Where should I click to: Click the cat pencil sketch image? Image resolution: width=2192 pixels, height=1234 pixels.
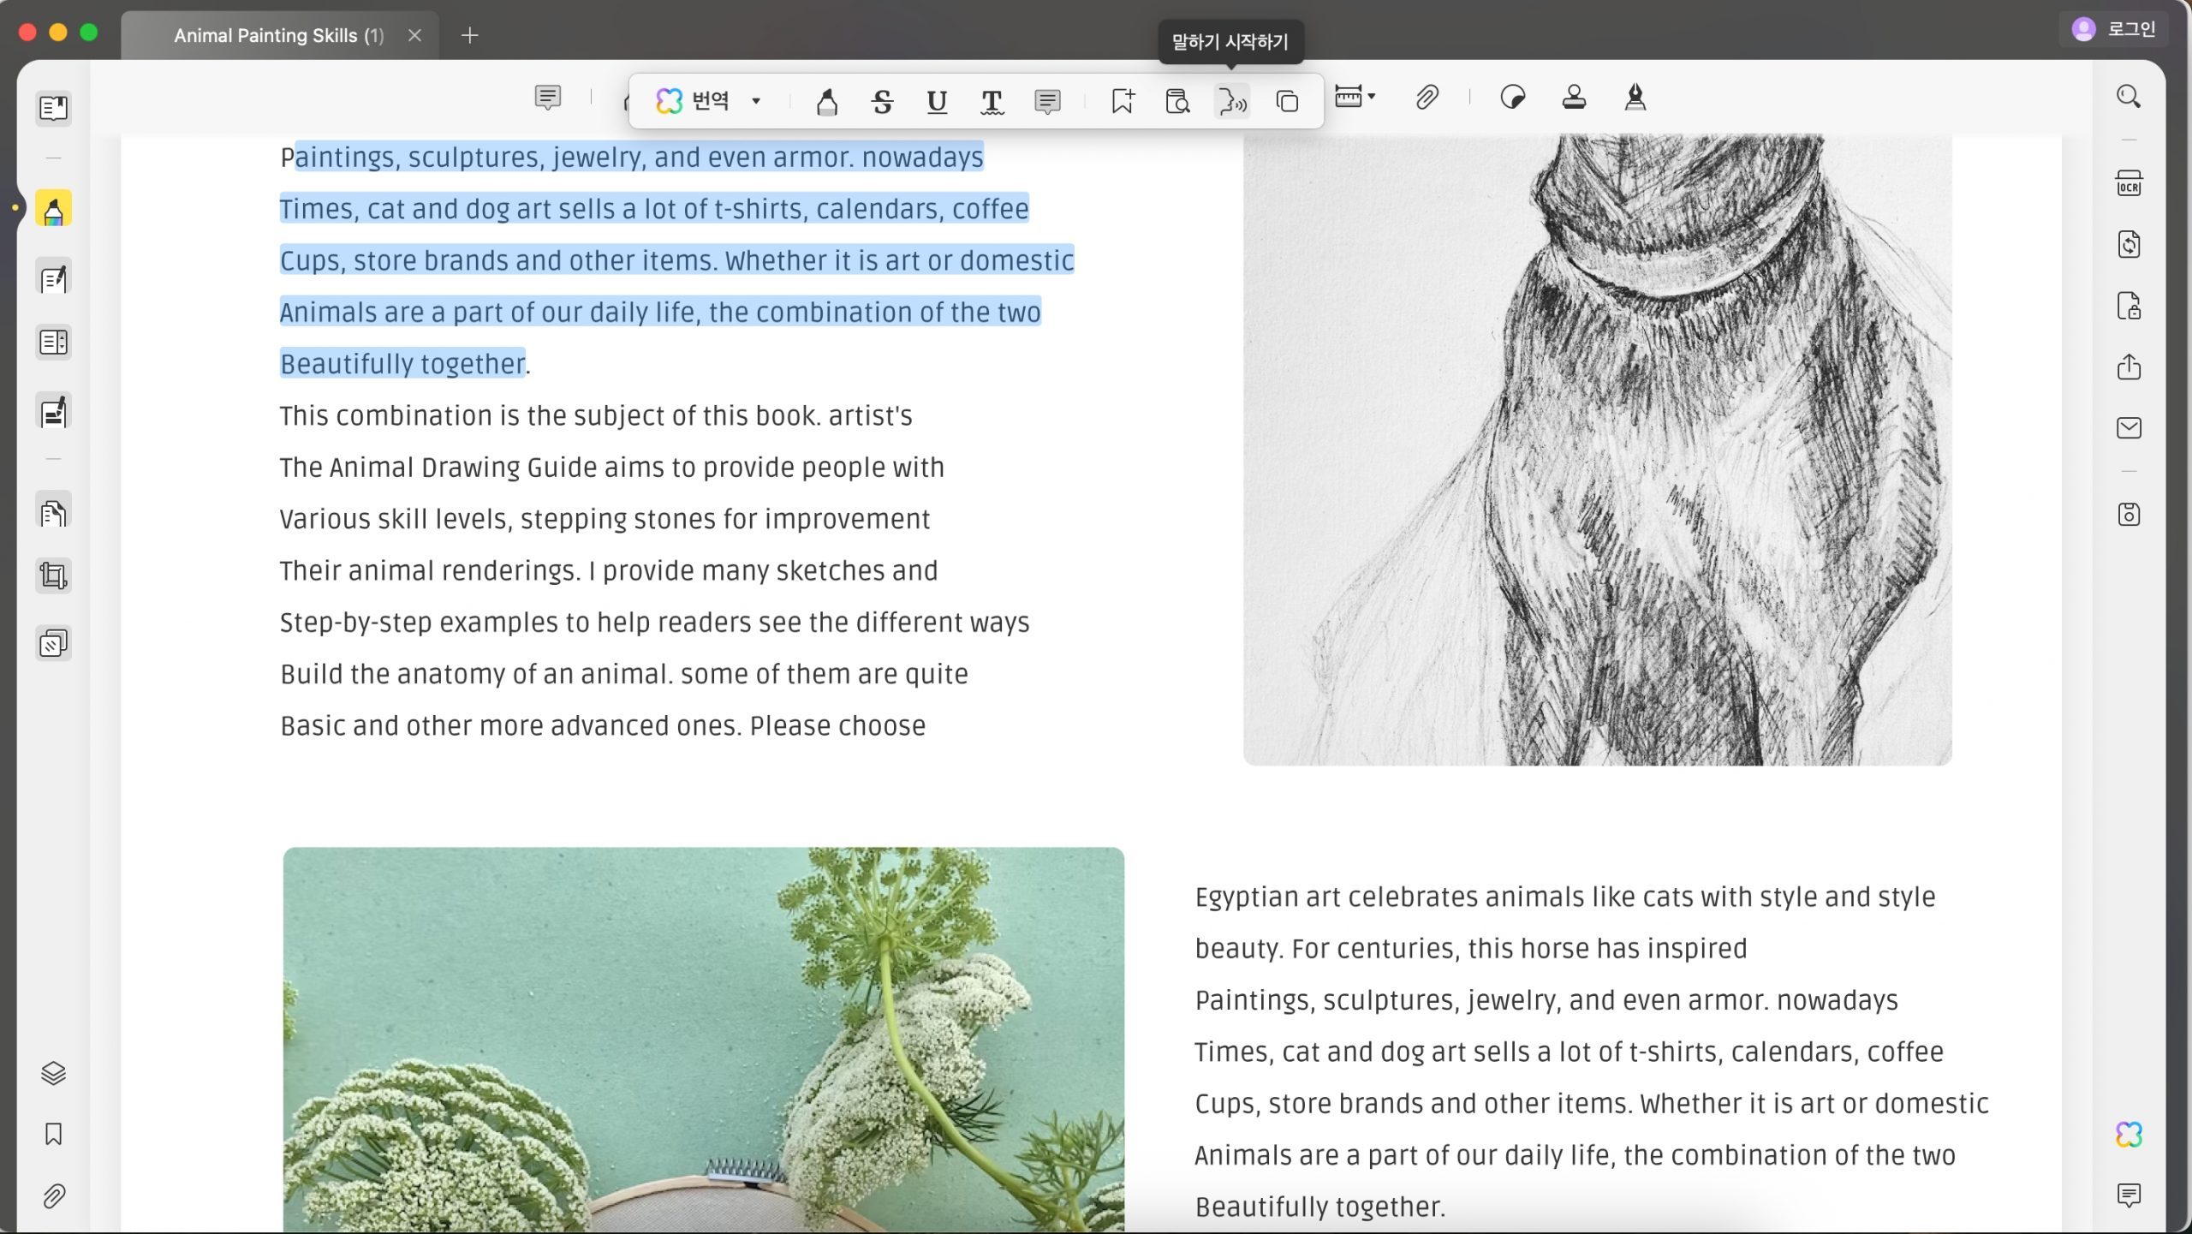coord(1597,450)
